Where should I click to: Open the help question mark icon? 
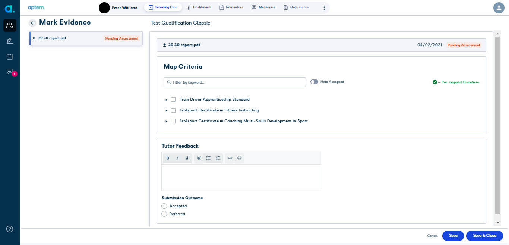[10, 229]
